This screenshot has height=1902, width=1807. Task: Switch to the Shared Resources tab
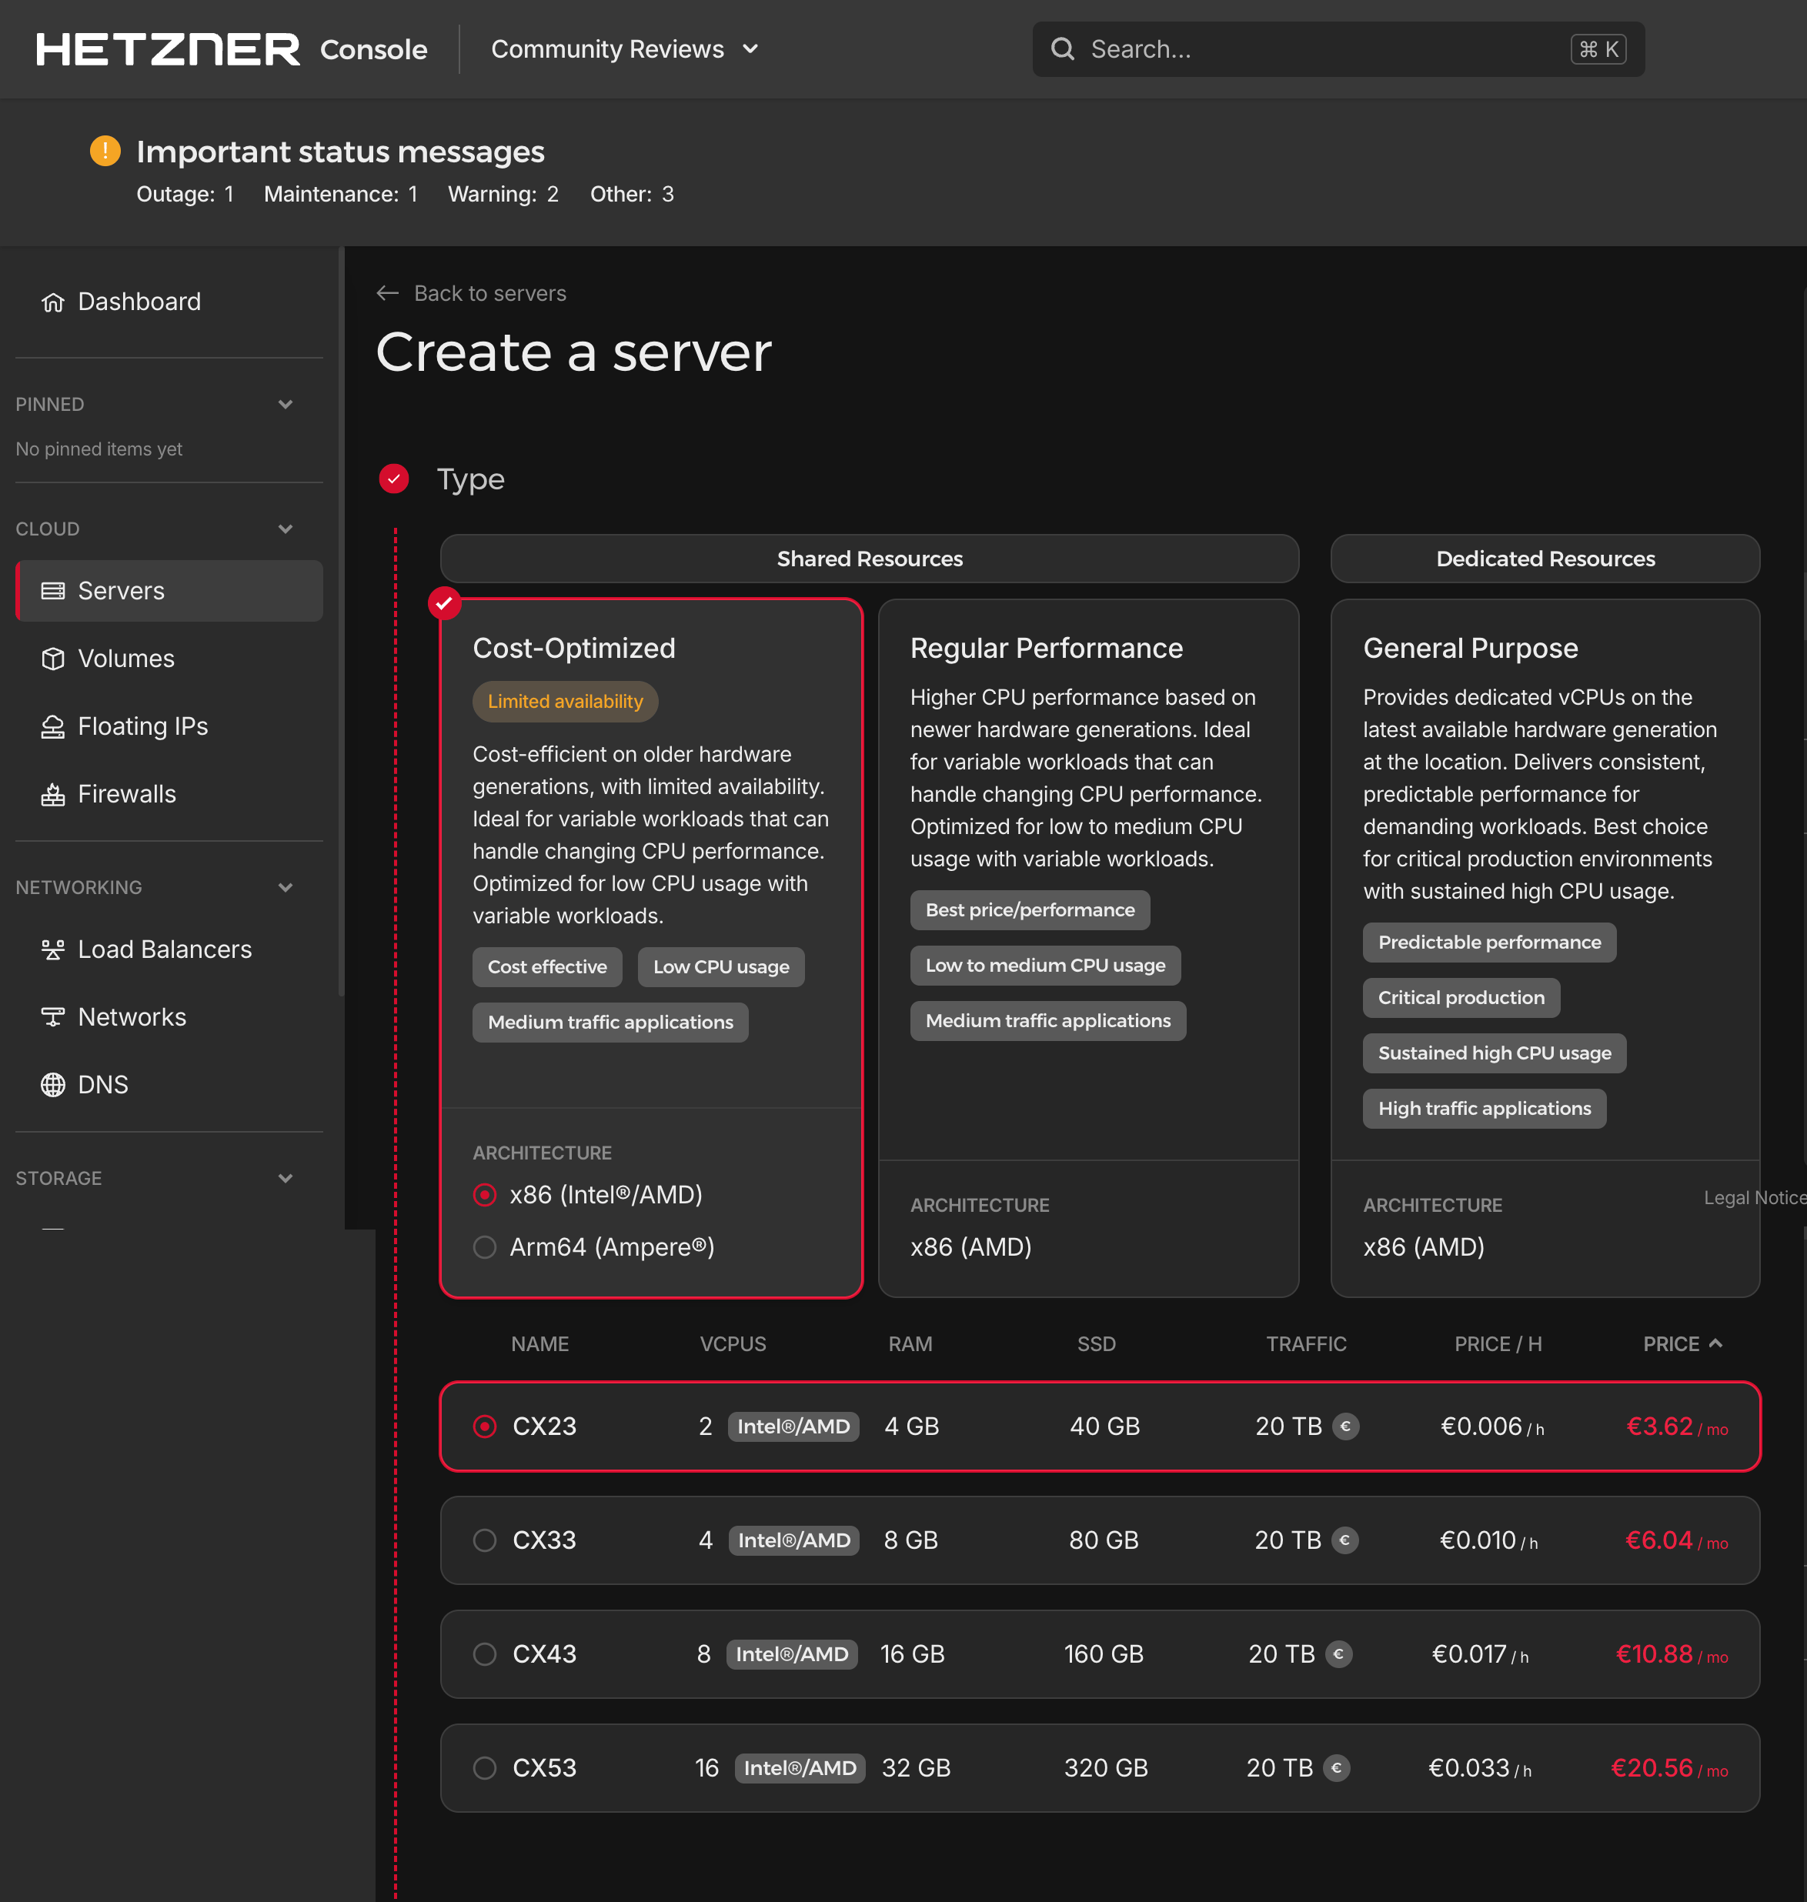[869, 559]
